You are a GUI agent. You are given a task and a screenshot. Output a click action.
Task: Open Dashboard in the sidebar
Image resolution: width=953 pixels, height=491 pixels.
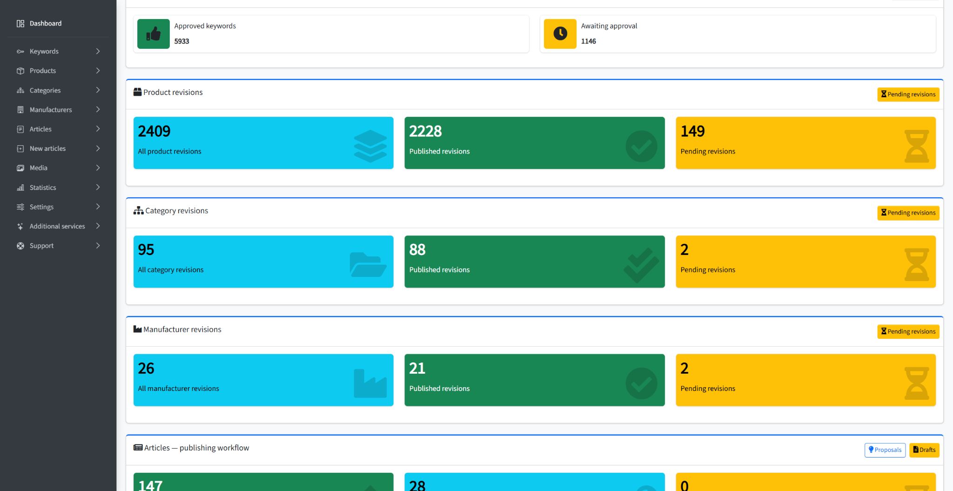click(58, 23)
